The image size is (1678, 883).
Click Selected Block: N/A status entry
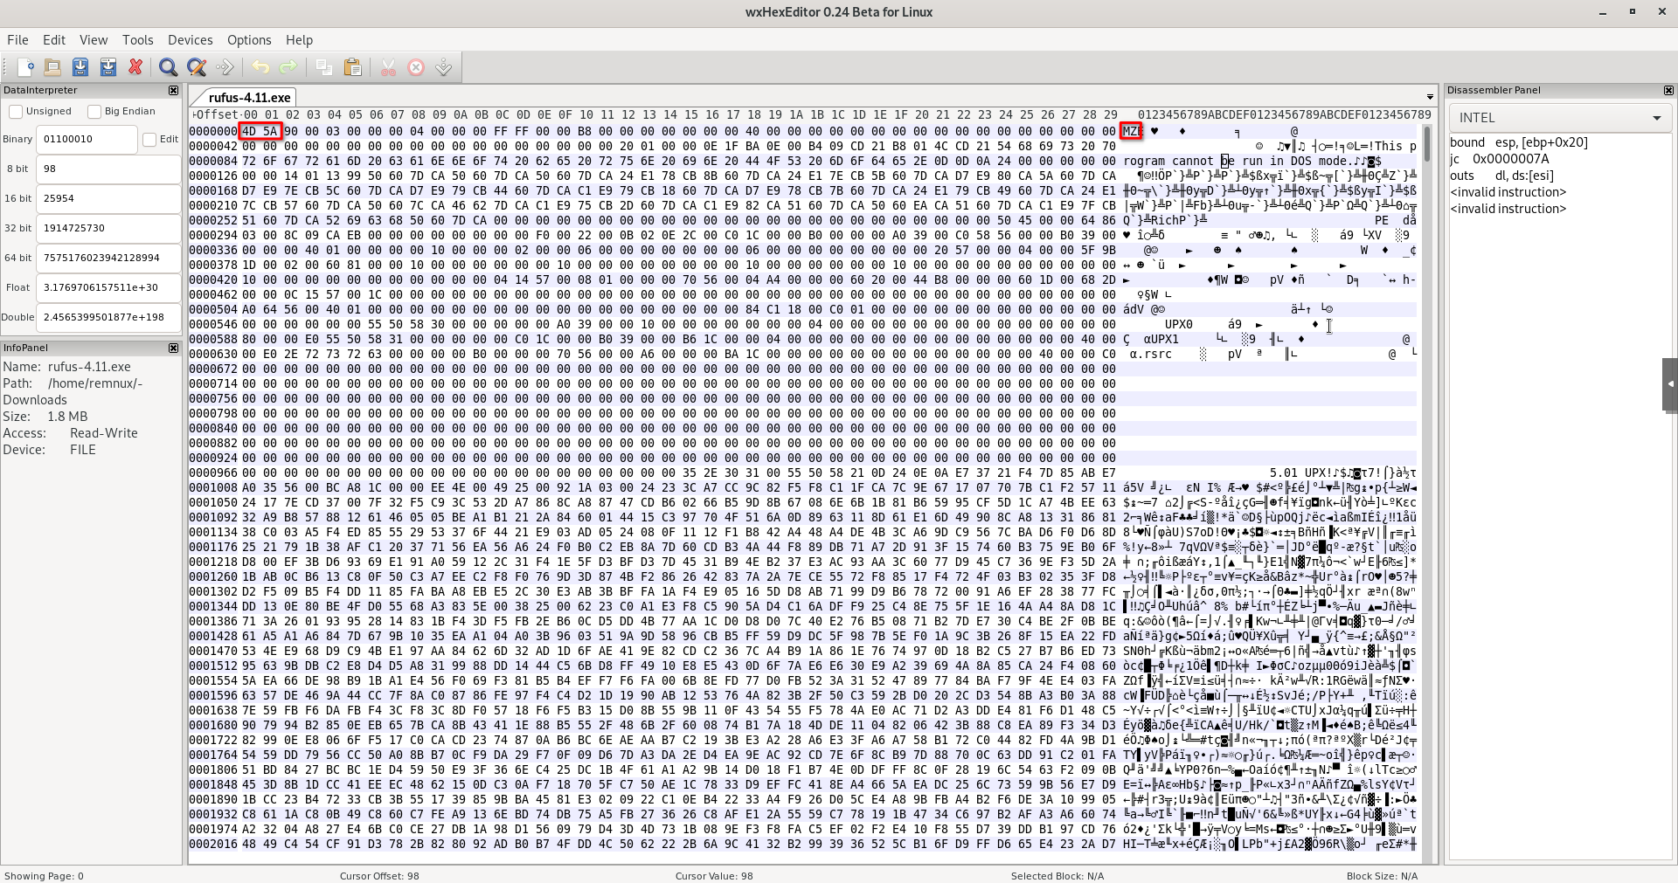coord(1057,875)
